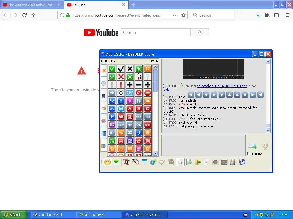The width and height of the screenshot is (293, 219).
Task: Click YouTube search magnifier button
Action: coord(200,33)
